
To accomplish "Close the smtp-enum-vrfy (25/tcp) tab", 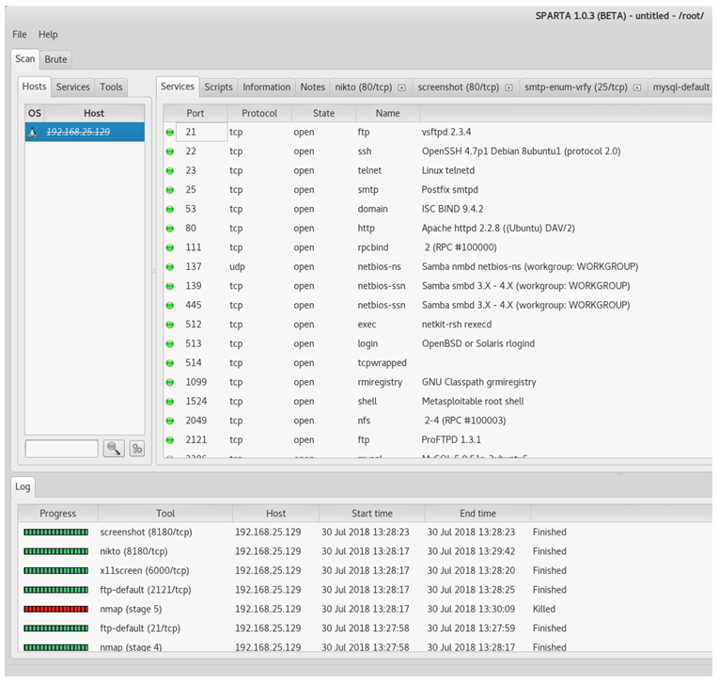I will click(x=636, y=87).
